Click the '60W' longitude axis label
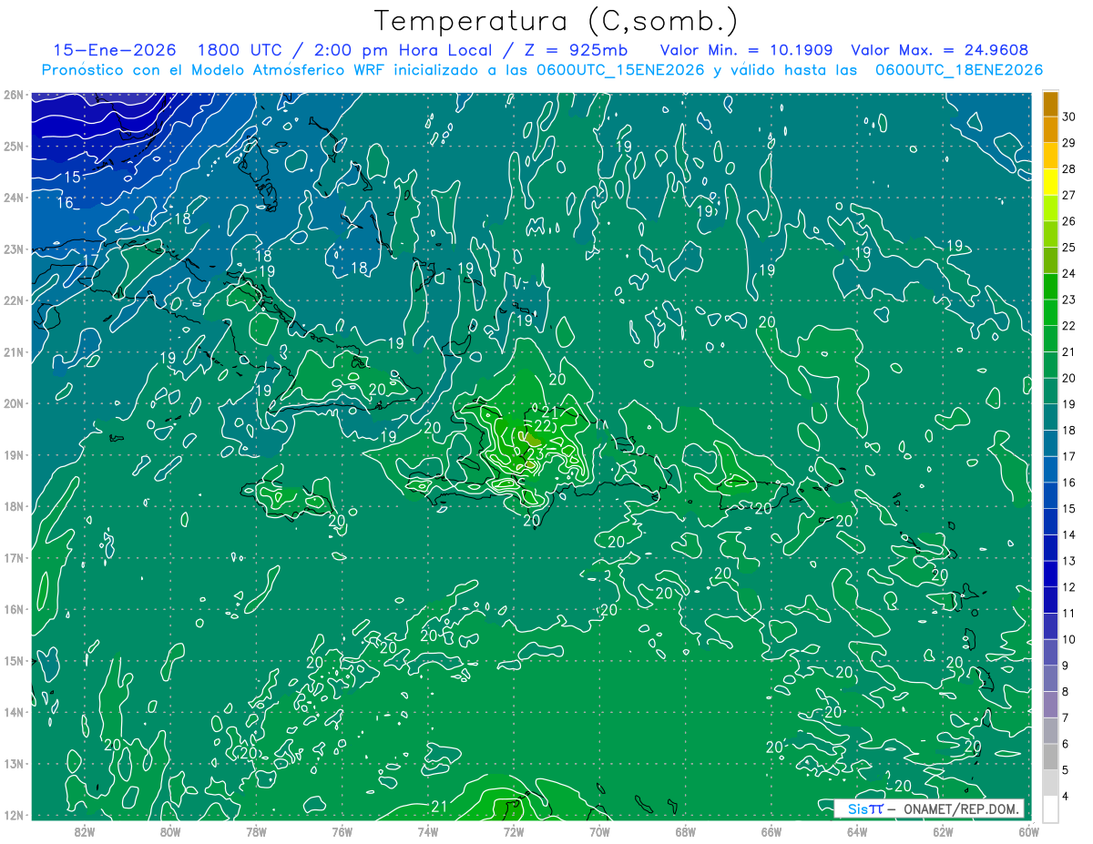 [1028, 831]
